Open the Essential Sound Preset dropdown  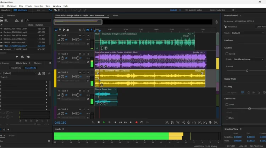pos(248,33)
